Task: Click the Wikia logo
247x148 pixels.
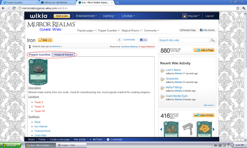Action: click(39, 16)
